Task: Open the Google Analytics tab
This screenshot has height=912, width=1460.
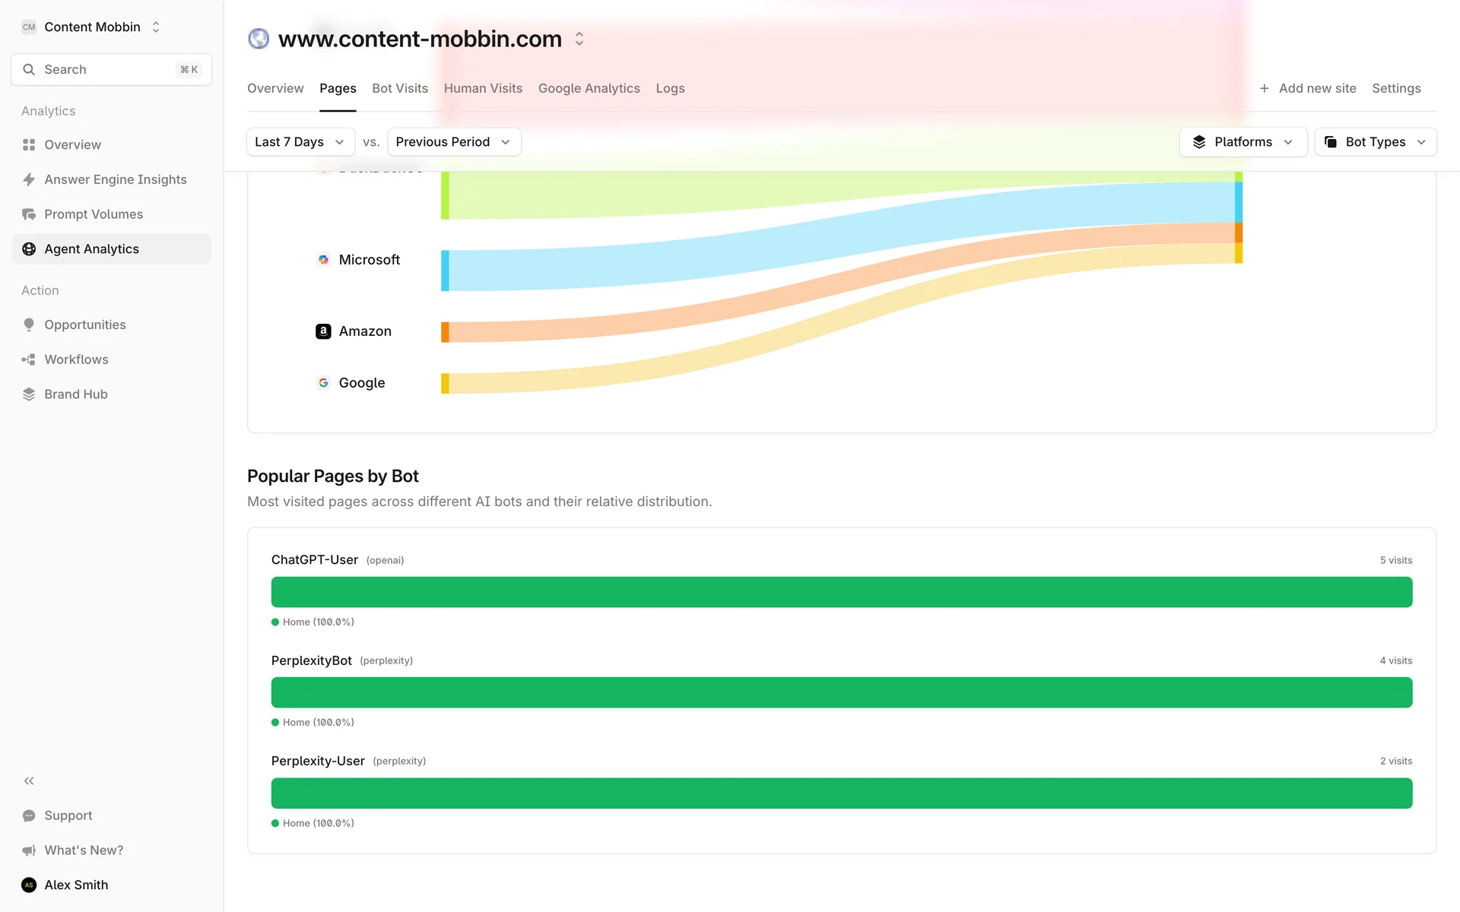Action: coord(589,88)
